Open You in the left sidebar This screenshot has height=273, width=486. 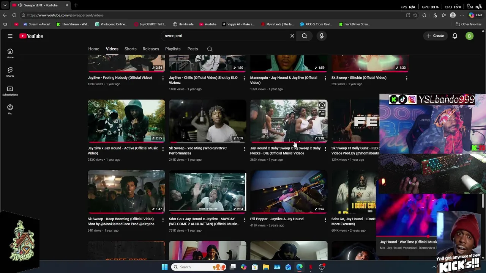click(x=10, y=110)
